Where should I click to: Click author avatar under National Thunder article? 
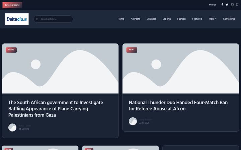tap(133, 121)
